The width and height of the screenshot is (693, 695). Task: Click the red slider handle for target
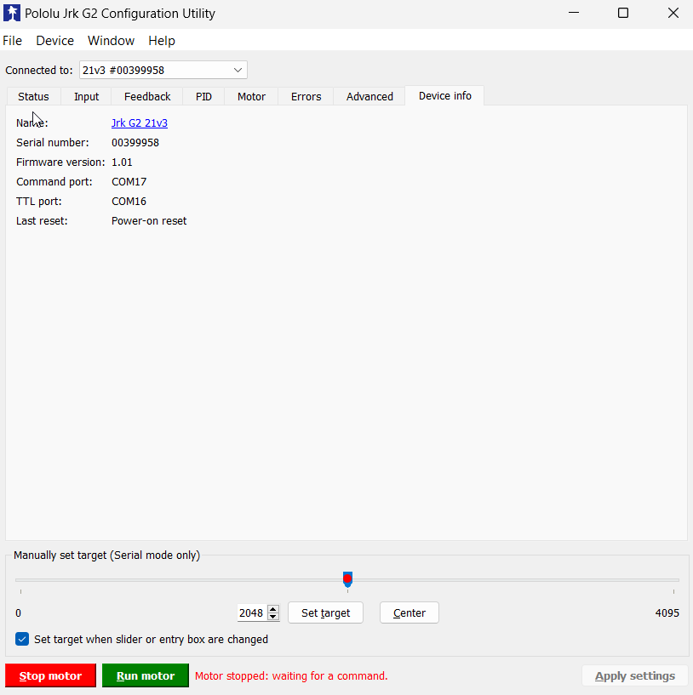tap(347, 579)
